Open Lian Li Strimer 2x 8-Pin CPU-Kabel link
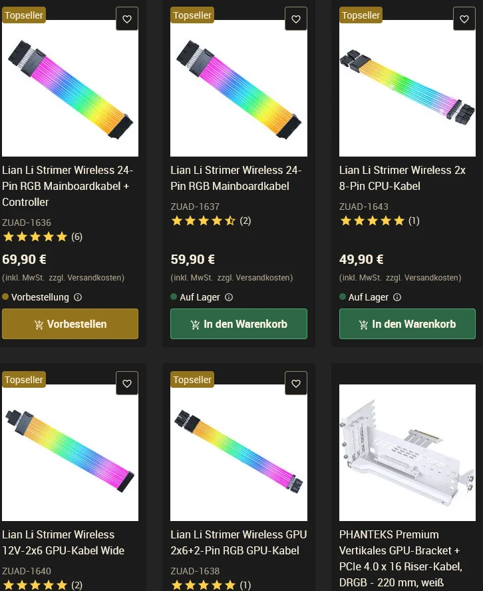483x591 pixels. (402, 178)
